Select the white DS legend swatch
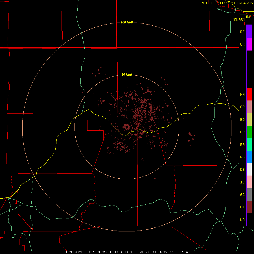Screen dimensions: 254x254 249,169
